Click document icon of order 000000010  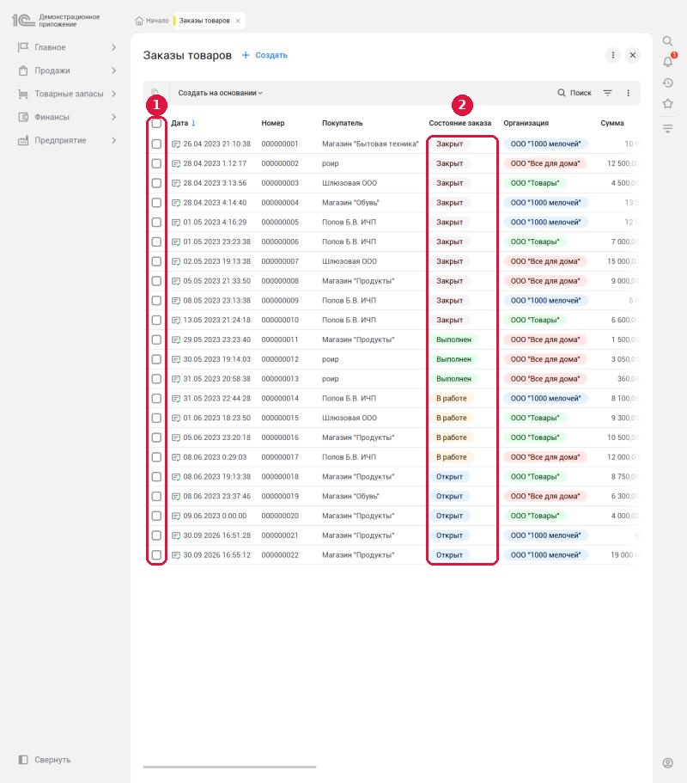pyautogui.click(x=176, y=320)
